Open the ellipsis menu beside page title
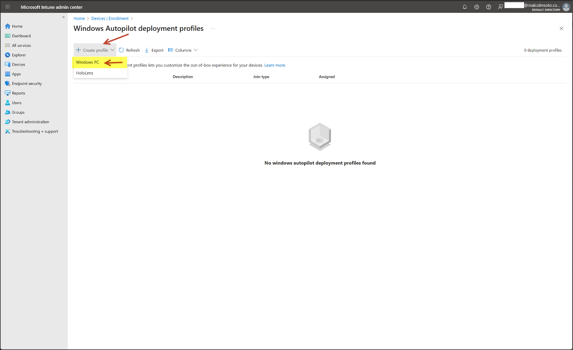Image resolution: width=573 pixels, height=350 pixels. coord(213,28)
